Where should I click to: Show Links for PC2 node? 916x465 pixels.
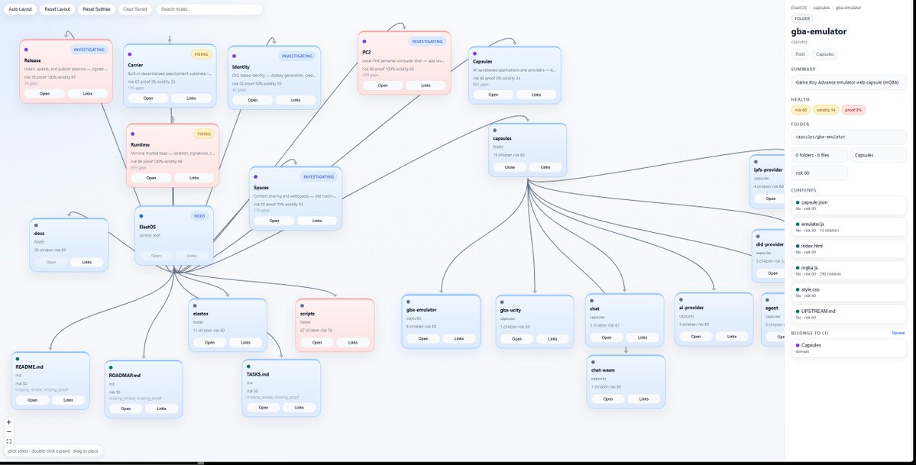(426, 86)
